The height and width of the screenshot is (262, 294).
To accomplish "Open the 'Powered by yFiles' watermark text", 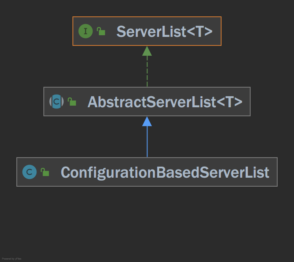I will (x=11, y=259).
